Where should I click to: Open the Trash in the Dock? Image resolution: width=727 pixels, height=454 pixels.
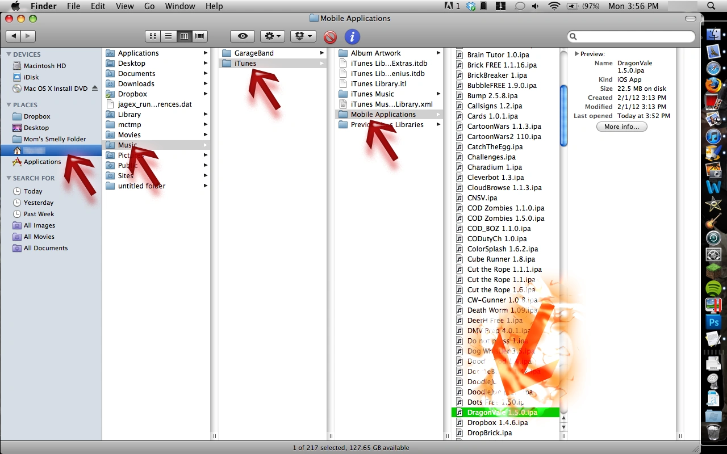(713, 432)
